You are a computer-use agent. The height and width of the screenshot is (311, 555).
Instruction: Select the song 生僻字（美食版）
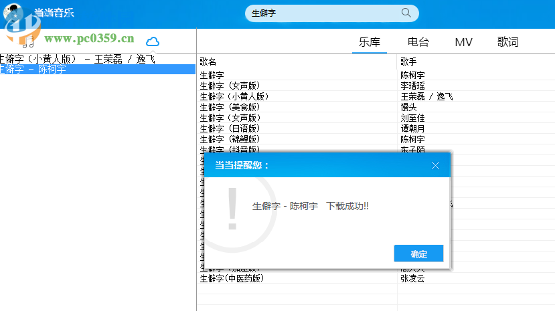(x=230, y=107)
